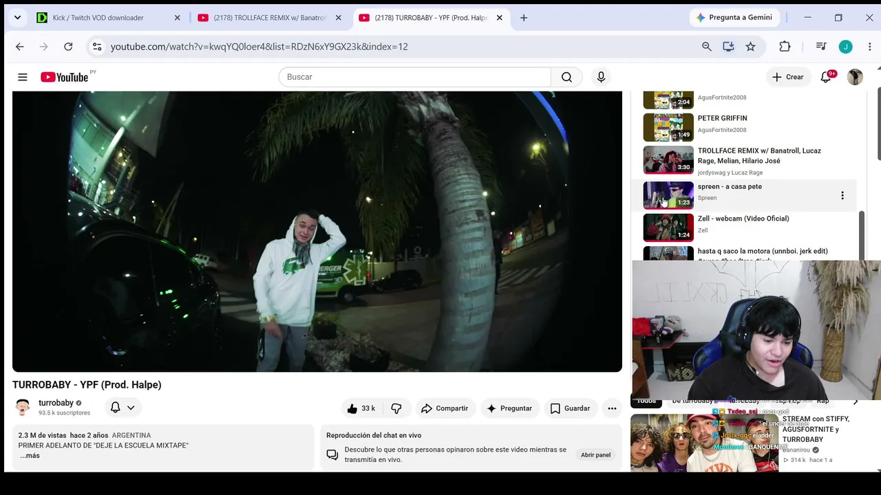The width and height of the screenshot is (881, 495).
Task: View site information beside the URL
Action: 97,47
